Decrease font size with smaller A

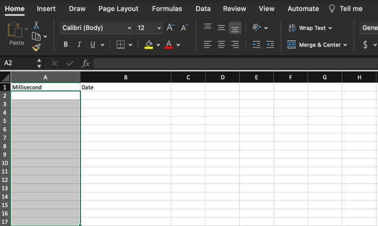point(185,28)
